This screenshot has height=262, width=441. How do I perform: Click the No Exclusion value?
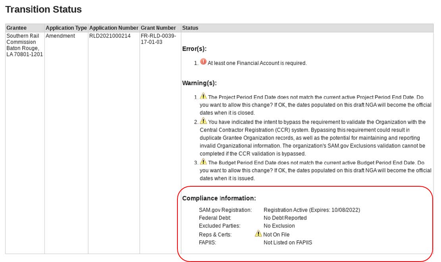(x=279, y=226)
